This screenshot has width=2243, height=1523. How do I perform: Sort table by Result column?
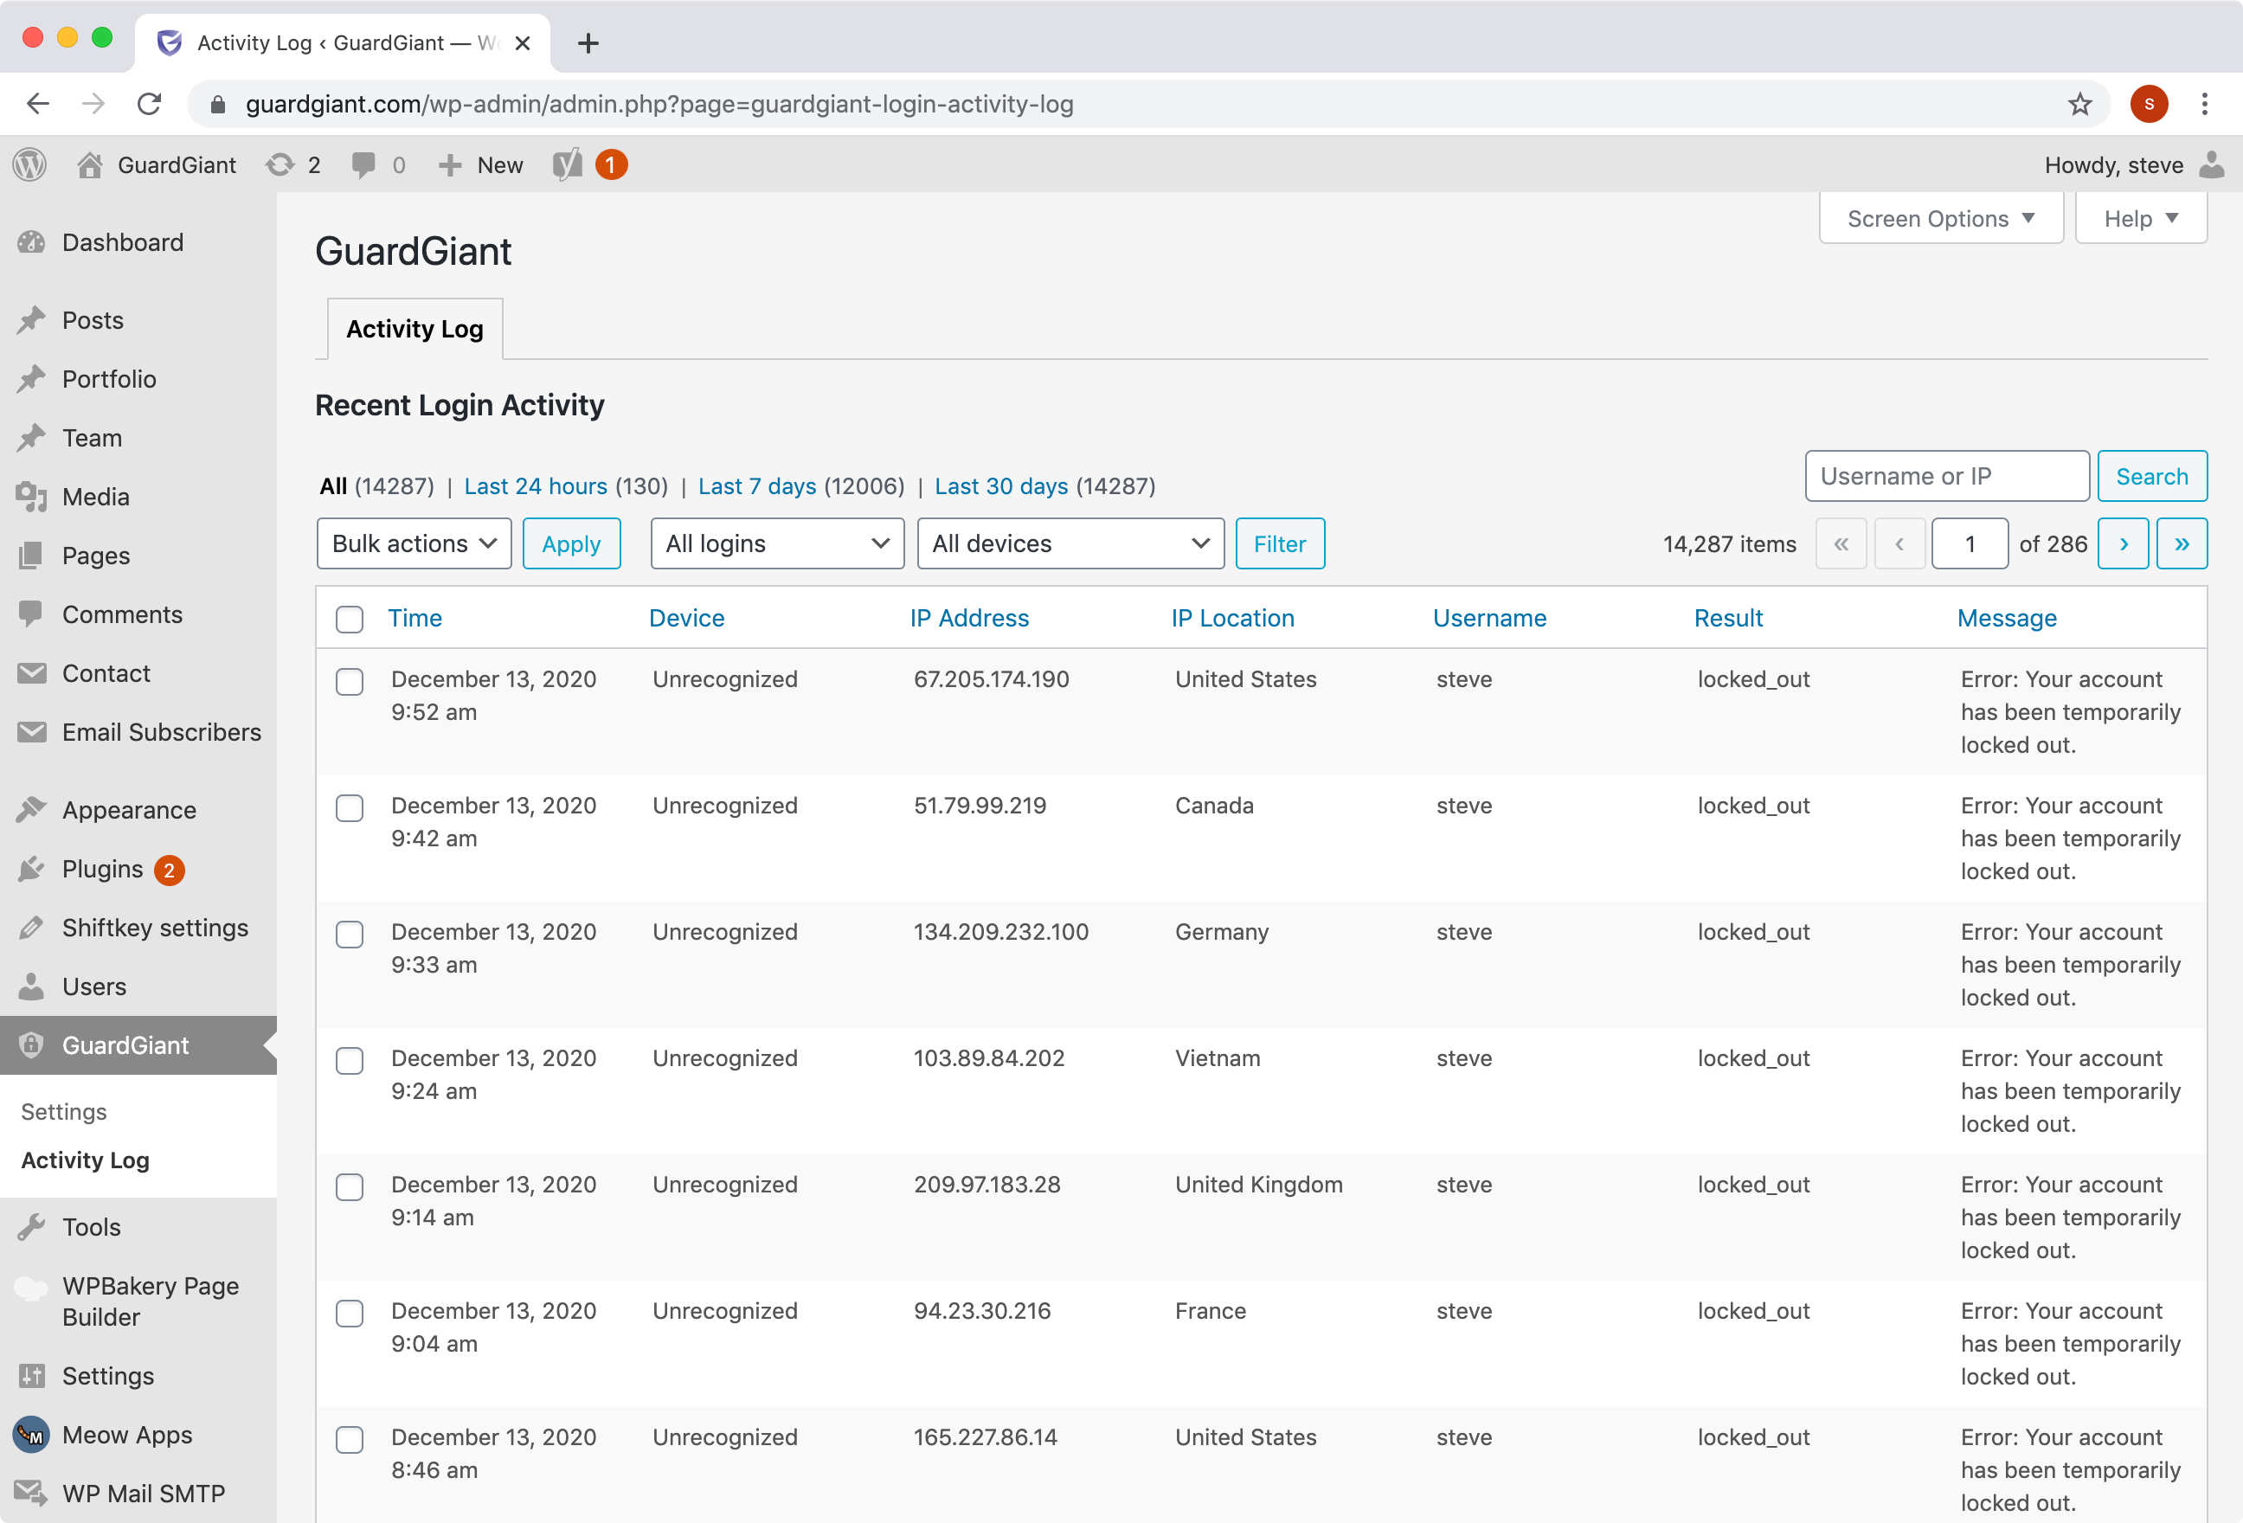coord(1727,619)
